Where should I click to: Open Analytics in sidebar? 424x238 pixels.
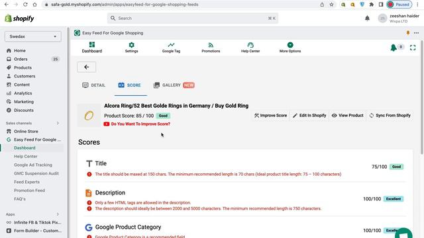23,93
